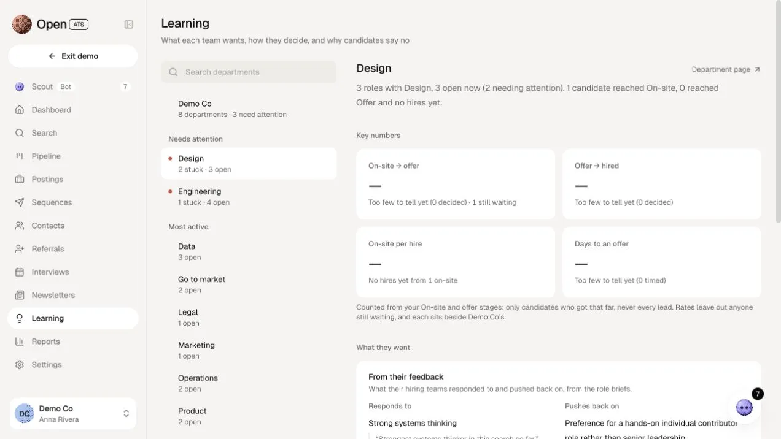This screenshot has height=439, width=781.
Task: Open Settings menu item
Action: pyautogui.click(x=73, y=364)
